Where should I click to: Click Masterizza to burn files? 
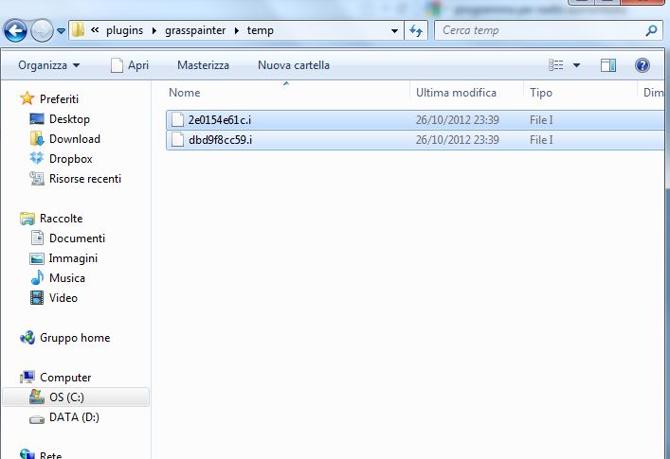203,65
